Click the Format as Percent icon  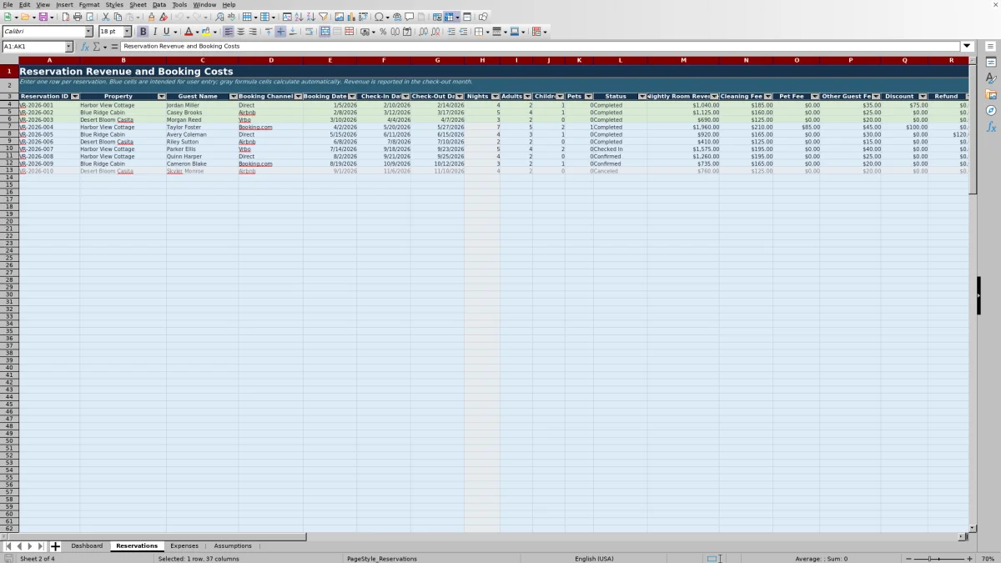[x=383, y=32]
